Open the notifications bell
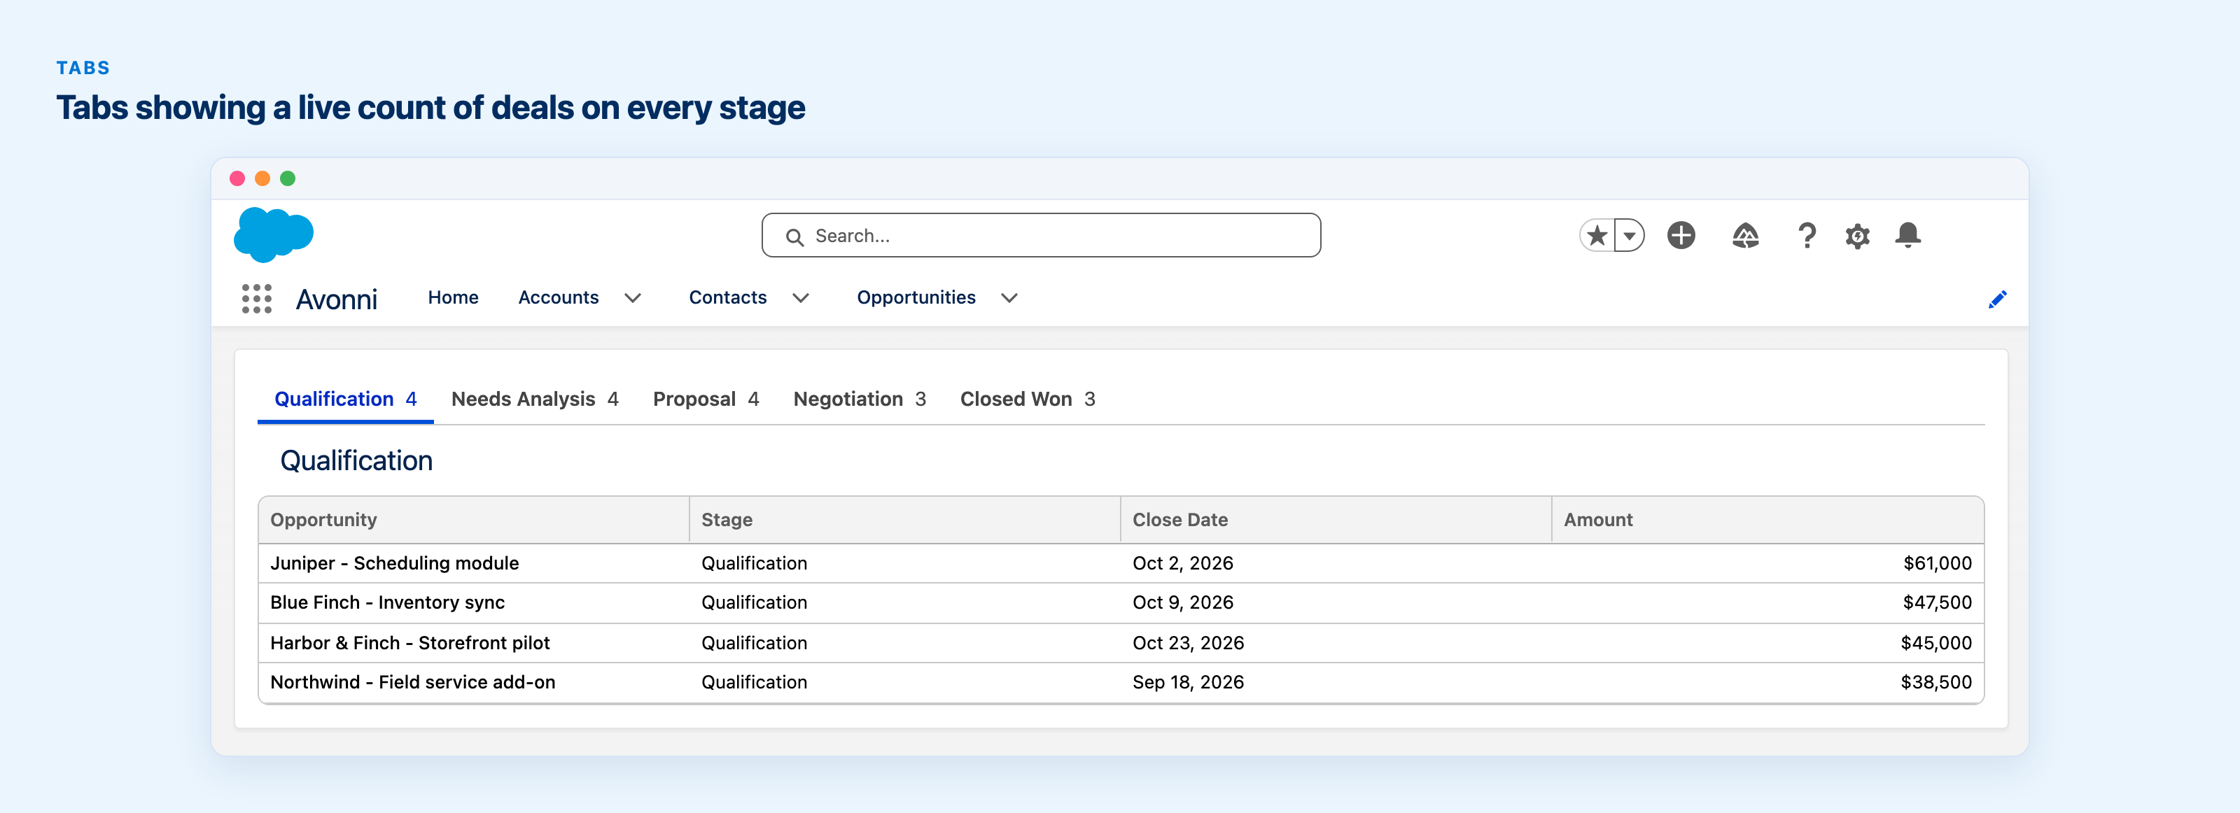 [x=1907, y=235]
